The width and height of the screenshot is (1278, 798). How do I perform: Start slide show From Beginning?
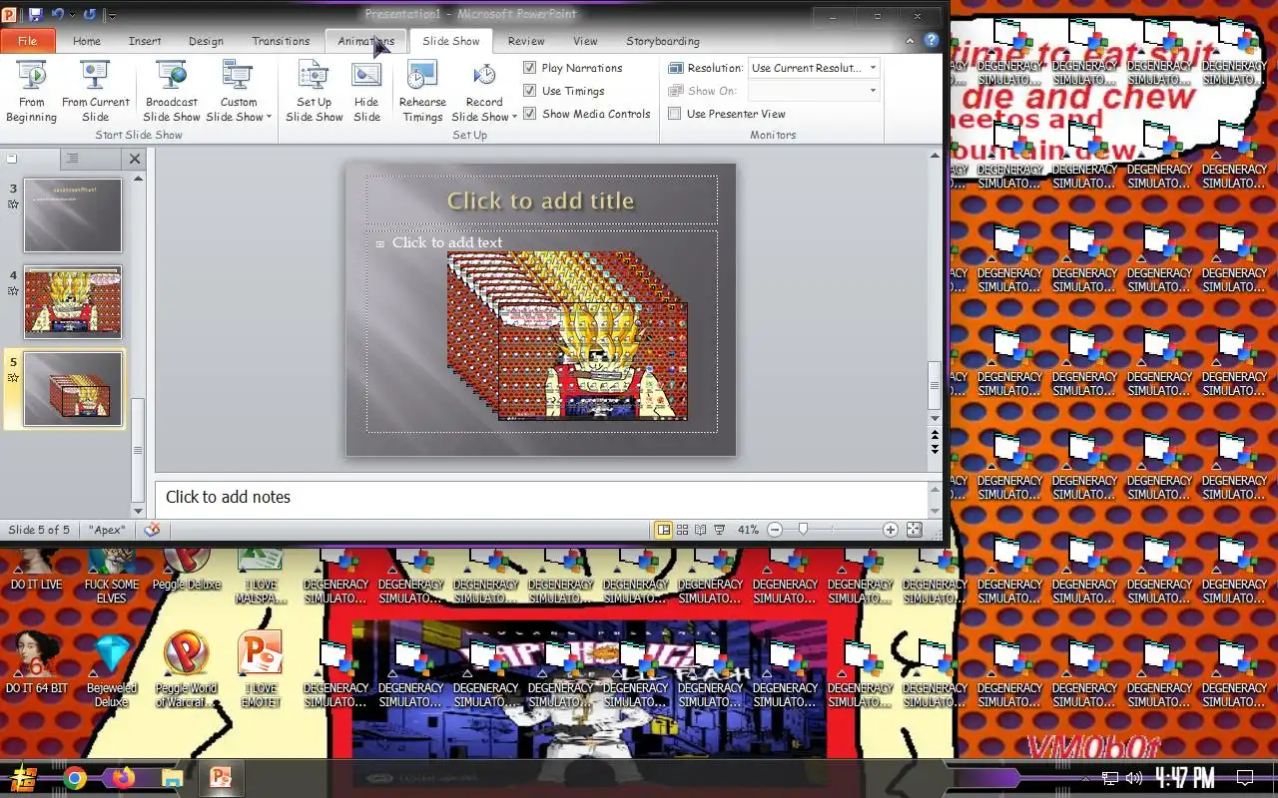[x=31, y=92]
